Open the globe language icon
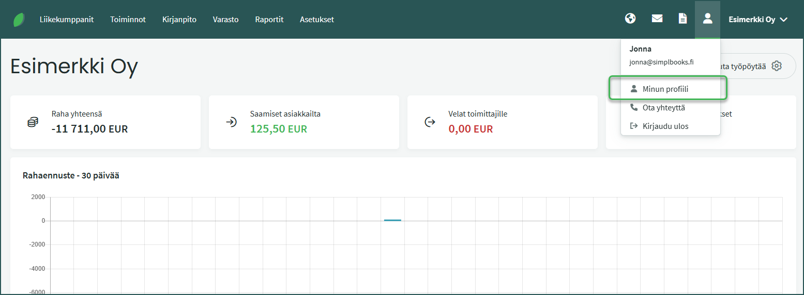Screen dimensions: 804x295 click(630, 19)
